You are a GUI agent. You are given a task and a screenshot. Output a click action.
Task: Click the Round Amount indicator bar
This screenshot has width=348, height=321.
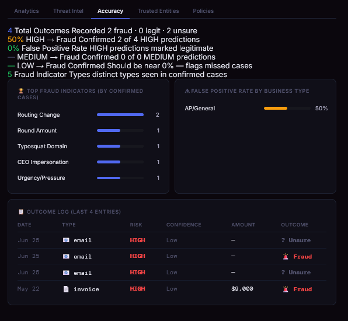pyautogui.click(x=120, y=130)
